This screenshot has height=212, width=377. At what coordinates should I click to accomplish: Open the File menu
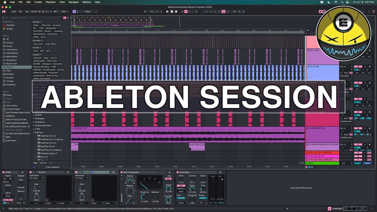20,2
